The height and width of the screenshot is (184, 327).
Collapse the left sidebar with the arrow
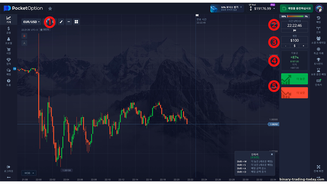tap(8, 177)
